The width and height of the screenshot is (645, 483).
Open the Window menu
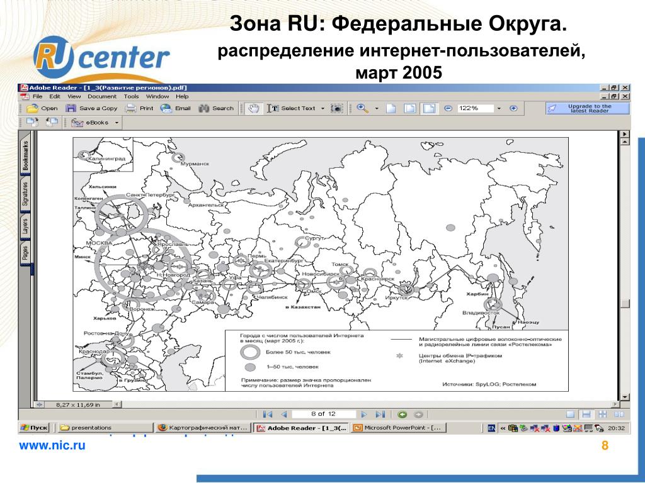[x=157, y=96]
